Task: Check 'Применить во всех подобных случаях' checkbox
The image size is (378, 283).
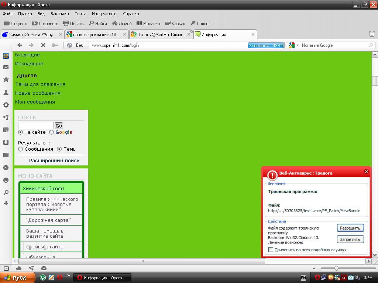Action: pyautogui.click(x=271, y=250)
